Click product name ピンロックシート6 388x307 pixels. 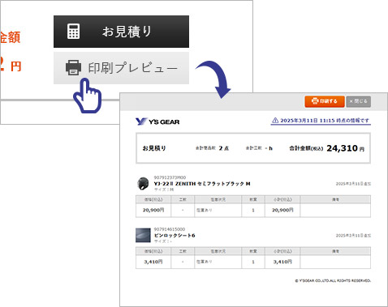coord(175,236)
